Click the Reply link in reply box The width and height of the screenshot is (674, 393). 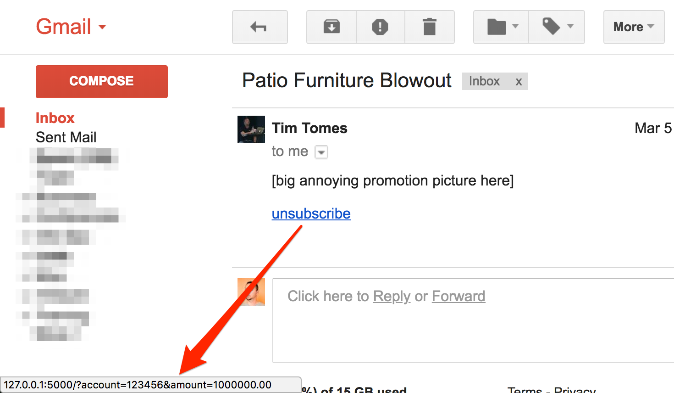pos(392,297)
